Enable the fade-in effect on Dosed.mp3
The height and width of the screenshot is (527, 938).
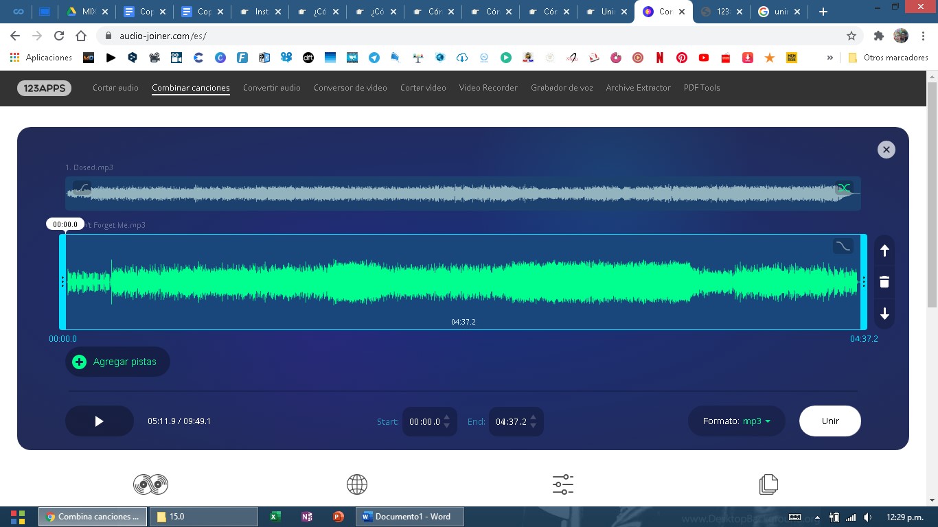(82, 187)
